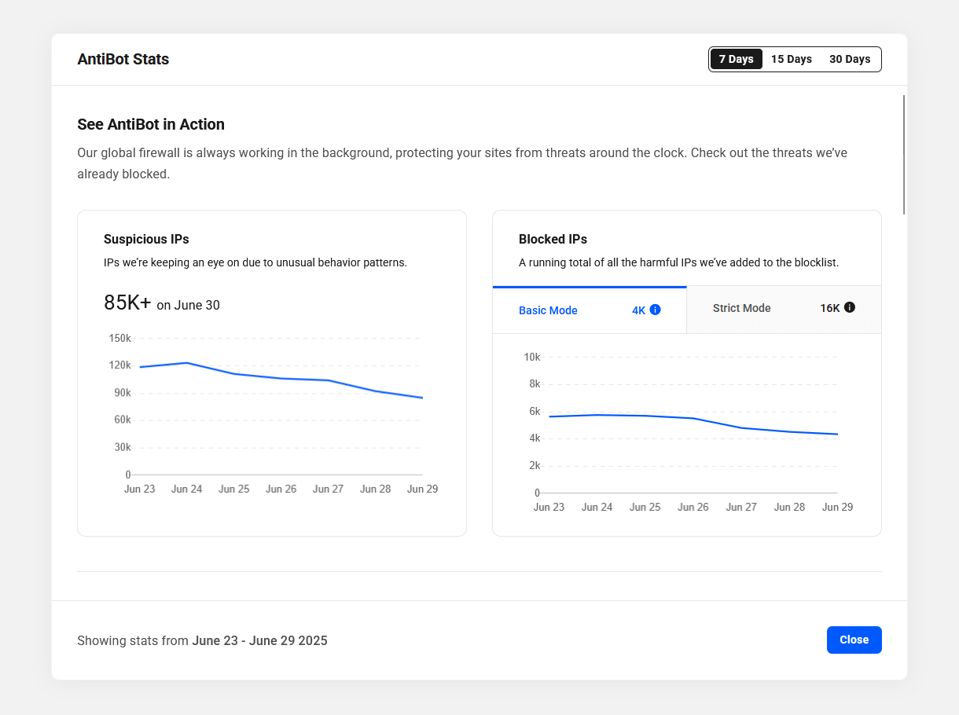Click the Jun 23 label on the Suspicious IPs chart

140,489
